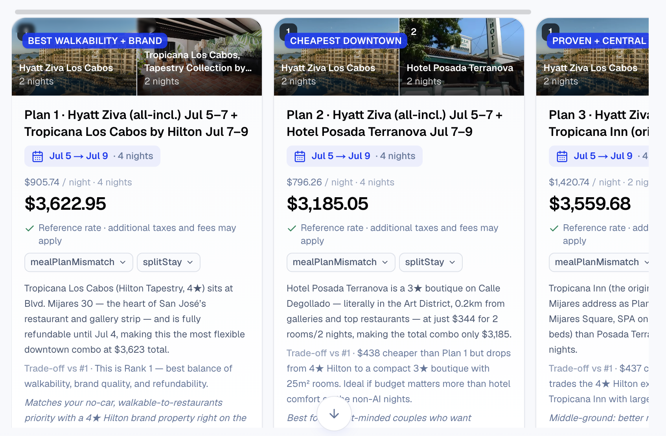Click the calendar icon in Plan 2
This screenshot has width=666, height=436.
pyautogui.click(x=300, y=156)
